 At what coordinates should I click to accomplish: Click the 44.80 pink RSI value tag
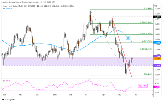[156, 87]
